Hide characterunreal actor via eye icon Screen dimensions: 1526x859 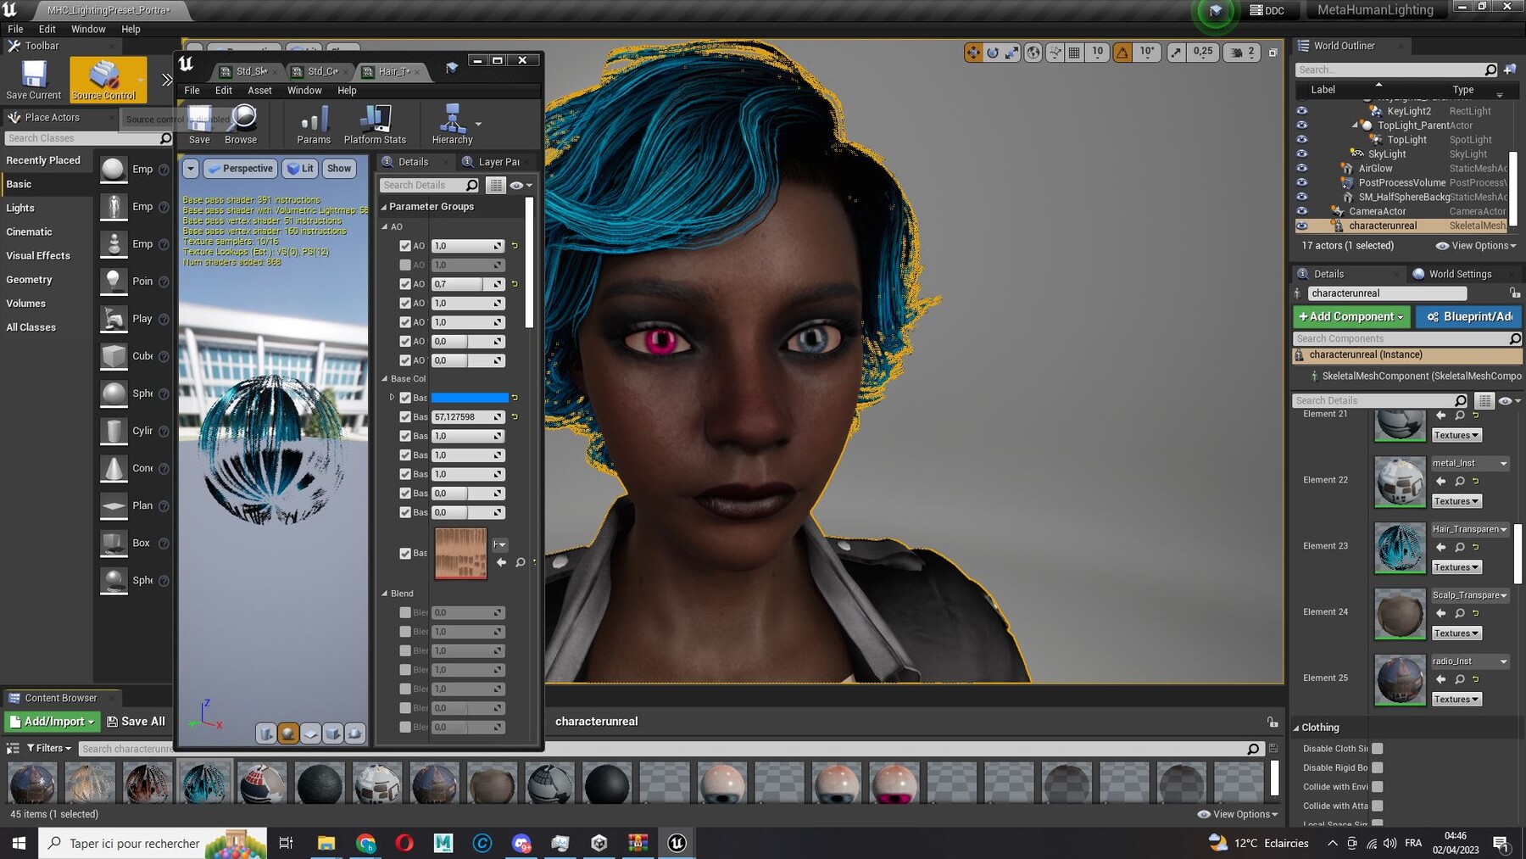click(x=1302, y=226)
